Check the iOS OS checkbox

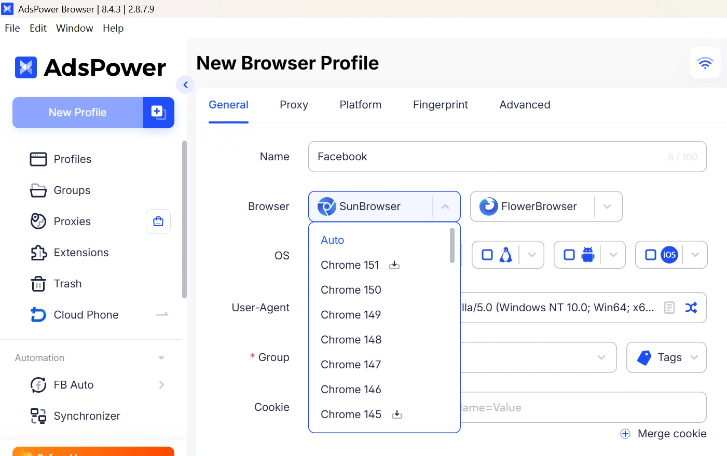pos(651,255)
